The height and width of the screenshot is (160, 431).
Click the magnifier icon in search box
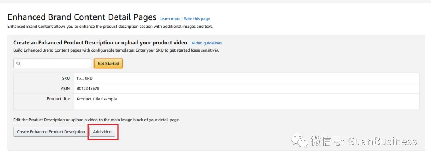click(18, 64)
